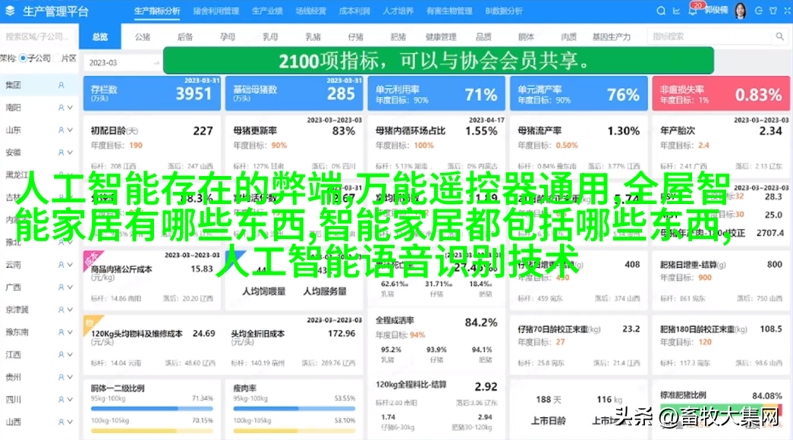Expand the 南阳 region chevron
793x440 pixels.
coord(71,108)
